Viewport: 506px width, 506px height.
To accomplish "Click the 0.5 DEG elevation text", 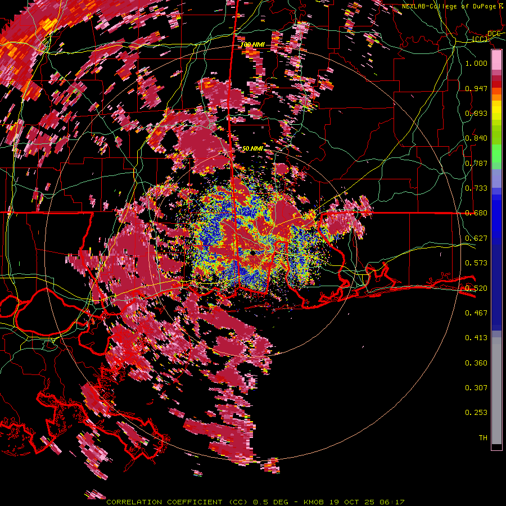I will (x=271, y=502).
